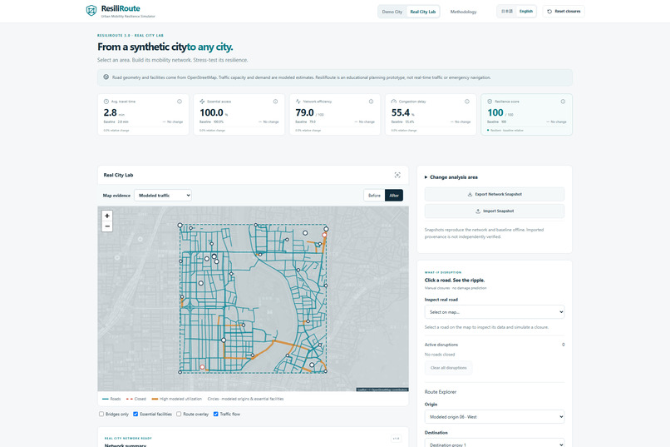Click the '100.0' essential access value

[x=211, y=112]
